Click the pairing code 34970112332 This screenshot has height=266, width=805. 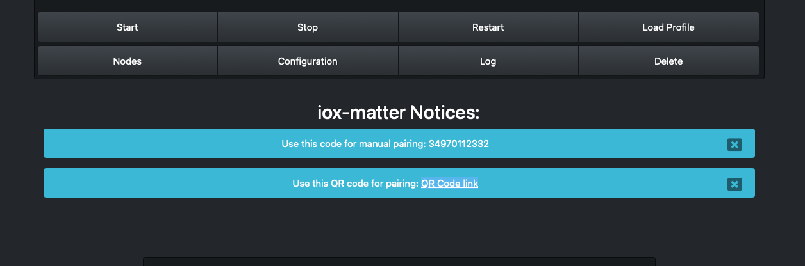pos(458,144)
